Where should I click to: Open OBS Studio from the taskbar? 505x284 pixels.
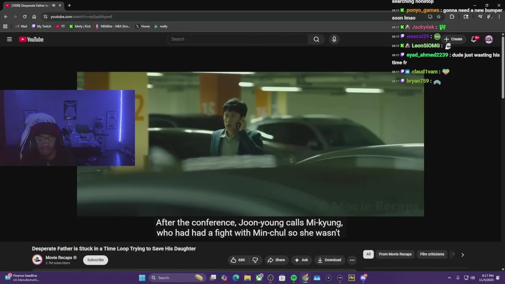coord(271,278)
